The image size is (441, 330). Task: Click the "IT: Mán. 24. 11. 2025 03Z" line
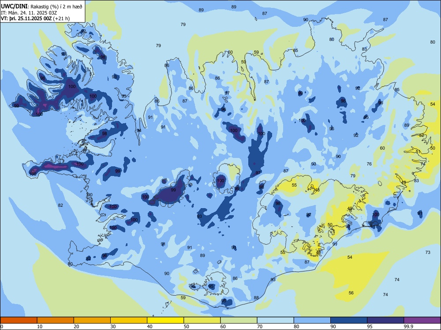pyautogui.click(x=29, y=13)
